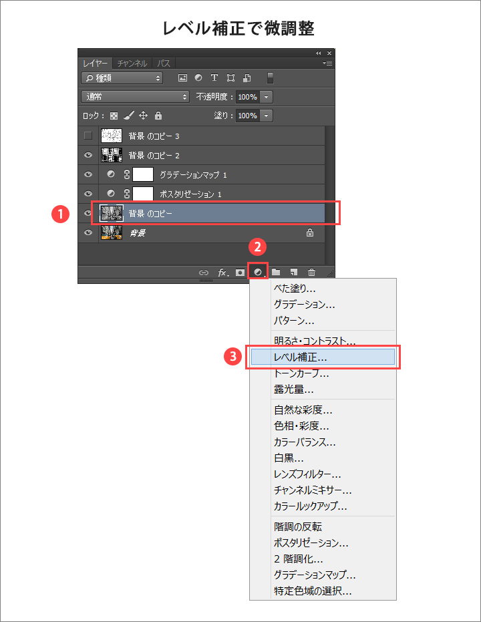Image resolution: width=481 pixels, height=622 pixels.
Task: Choose ポスタリゼーション... in the menu
Action: click(323, 542)
